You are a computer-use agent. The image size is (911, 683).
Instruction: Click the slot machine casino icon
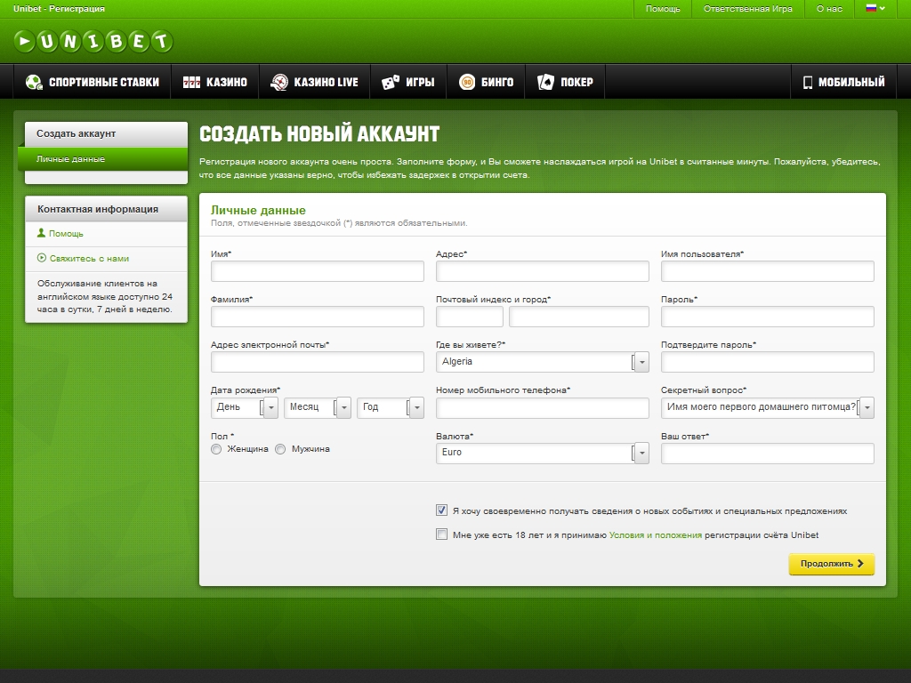pyautogui.click(x=191, y=82)
